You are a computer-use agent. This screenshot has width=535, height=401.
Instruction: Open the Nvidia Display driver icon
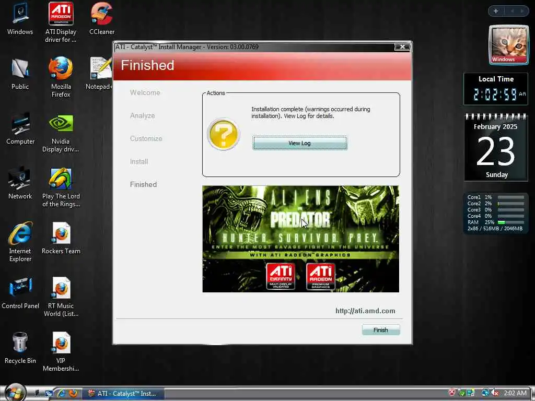click(61, 133)
